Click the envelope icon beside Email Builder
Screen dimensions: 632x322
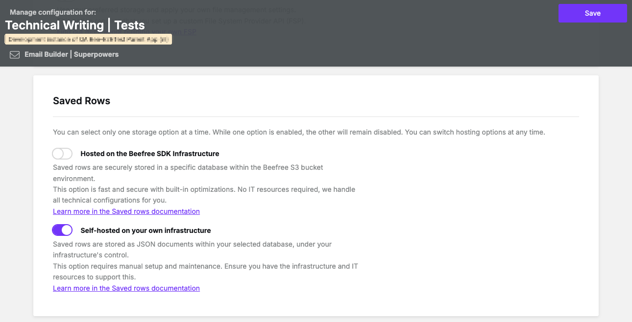15,54
